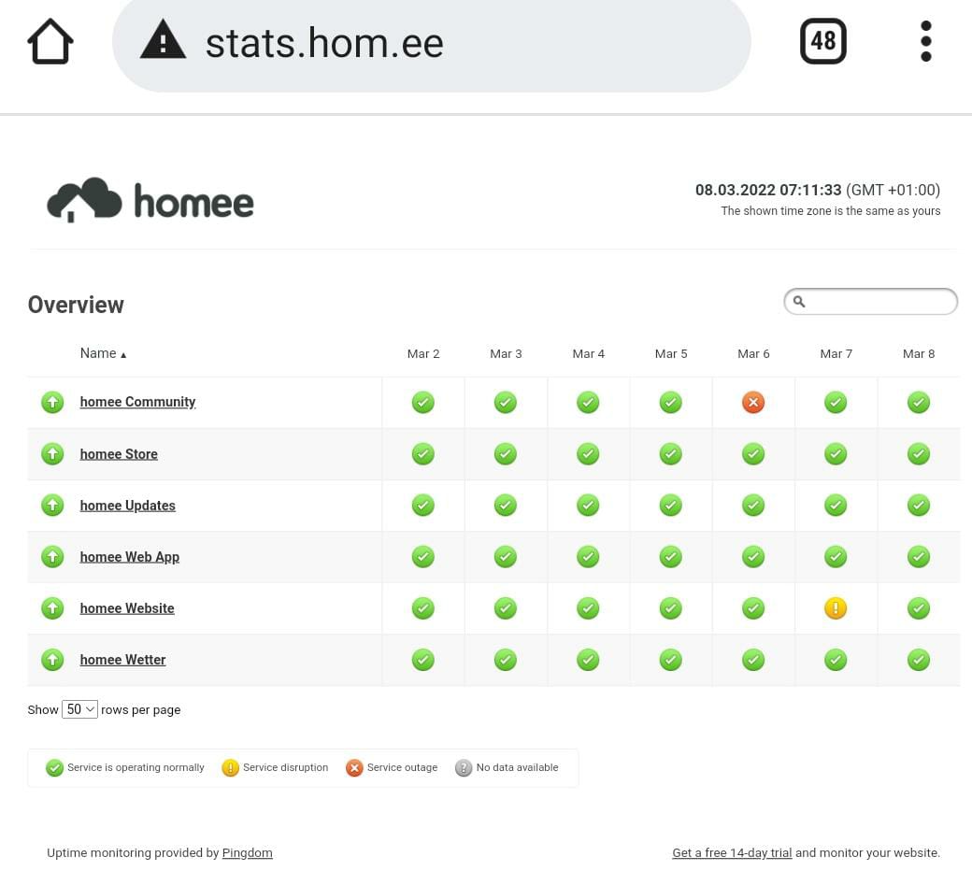The height and width of the screenshot is (871, 972).
Task: Open the rows per page dropdown
Action: [x=80, y=709]
